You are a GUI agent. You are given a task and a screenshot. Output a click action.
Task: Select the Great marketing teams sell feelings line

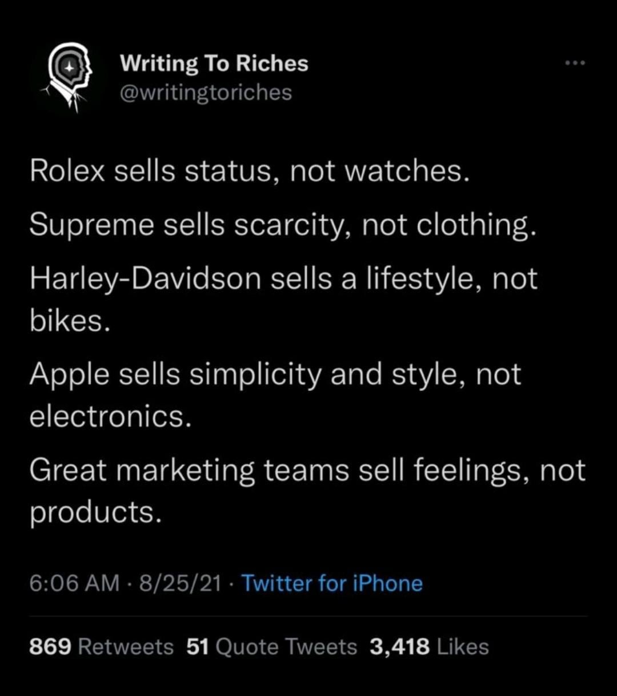tap(307, 470)
